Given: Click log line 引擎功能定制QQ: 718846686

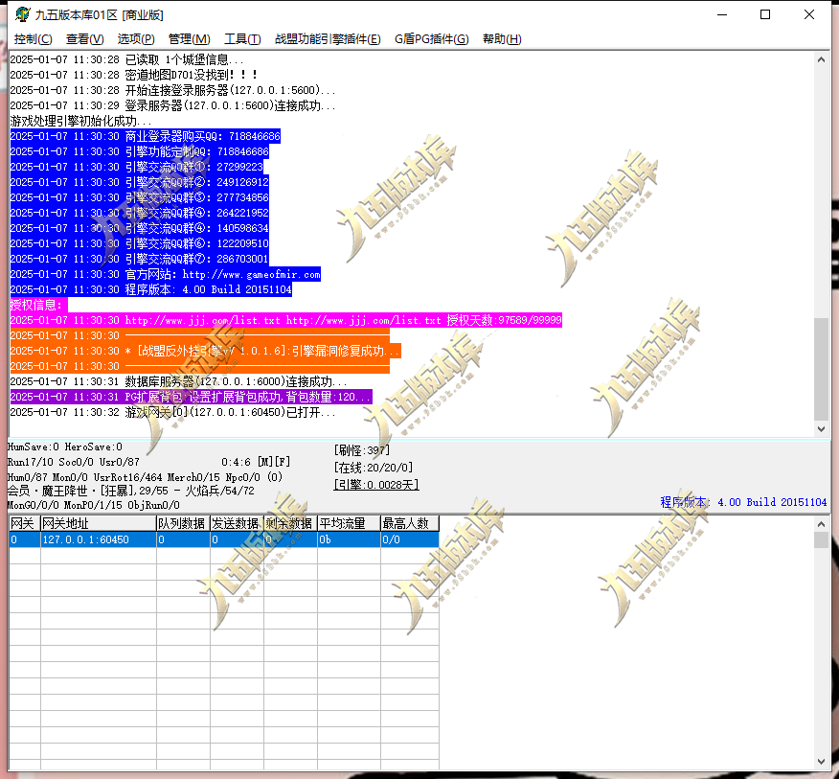Looking at the screenshot, I should click(x=139, y=151).
